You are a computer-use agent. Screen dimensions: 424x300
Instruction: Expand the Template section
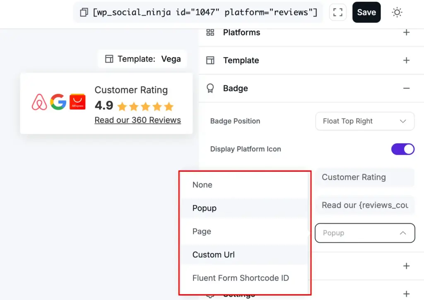pos(406,60)
